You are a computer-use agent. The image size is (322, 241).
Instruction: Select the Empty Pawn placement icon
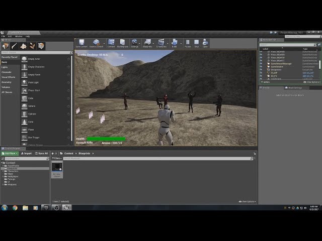click(24, 75)
